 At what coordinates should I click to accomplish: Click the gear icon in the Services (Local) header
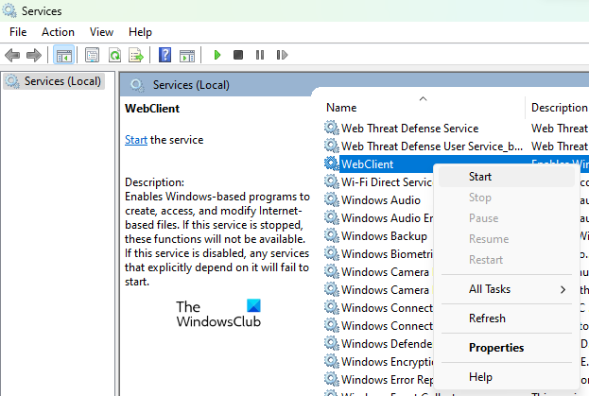click(x=137, y=85)
